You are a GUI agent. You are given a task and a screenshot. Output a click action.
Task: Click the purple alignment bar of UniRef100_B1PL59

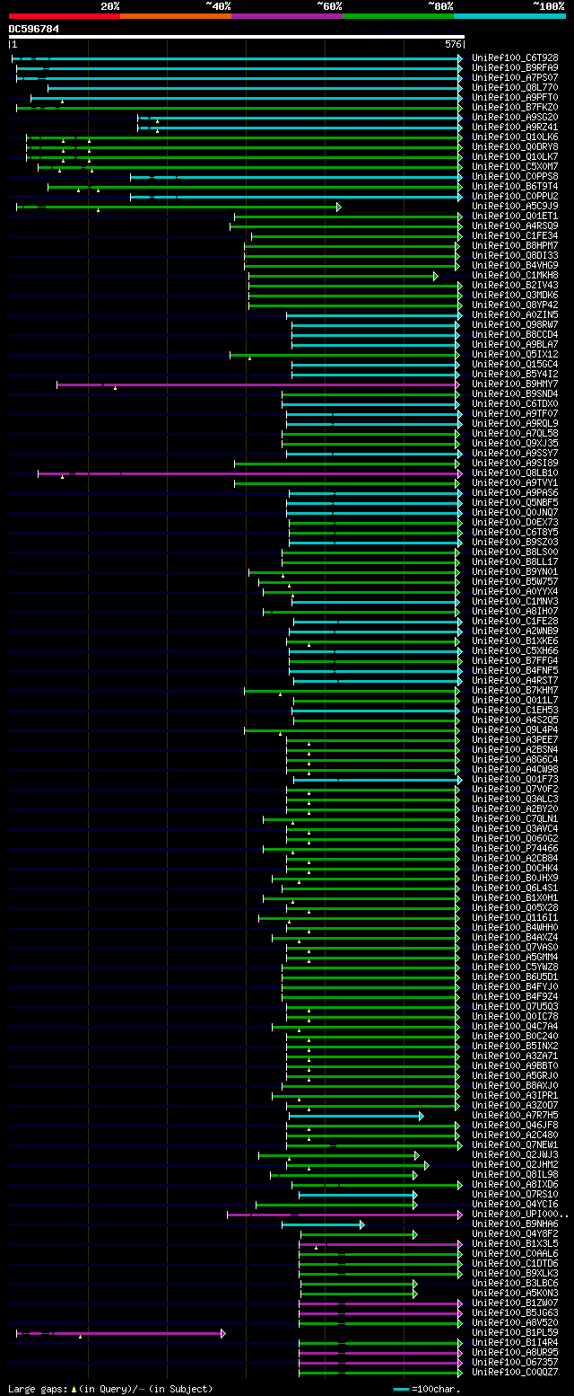[120, 1333]
